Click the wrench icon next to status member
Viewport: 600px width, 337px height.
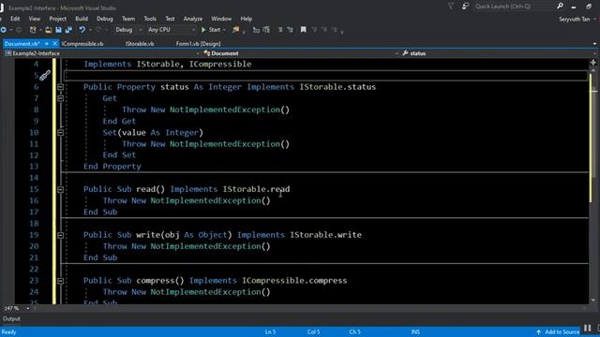(405, 53)
